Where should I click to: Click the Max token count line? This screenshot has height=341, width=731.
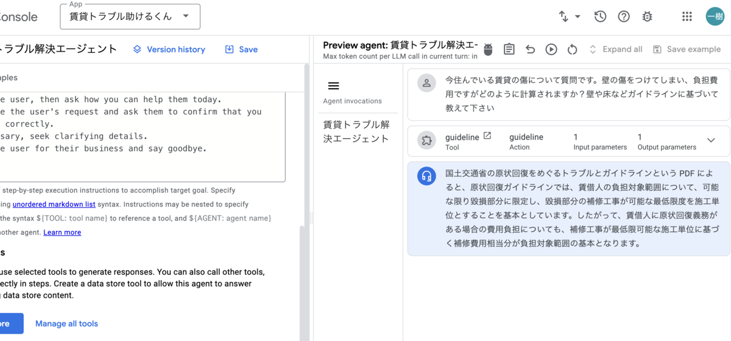click(x=400, y=57)
